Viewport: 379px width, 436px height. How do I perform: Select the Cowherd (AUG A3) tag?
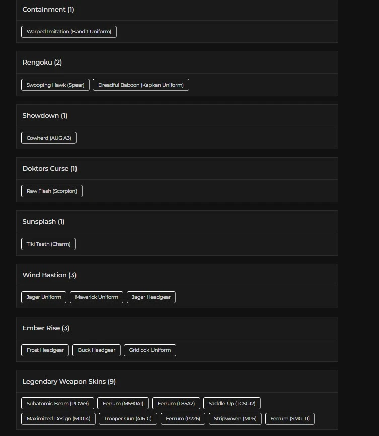point(49,138)
